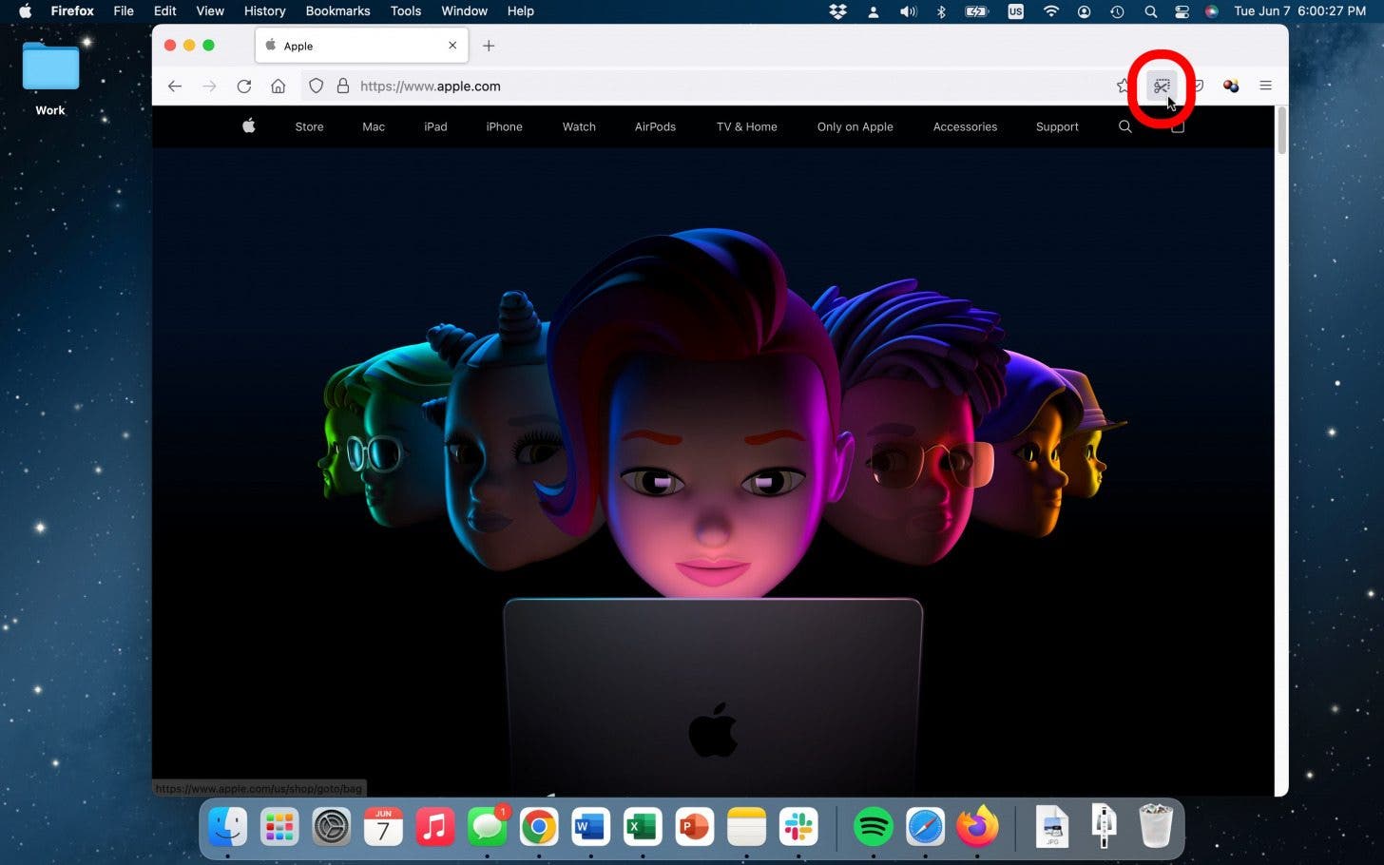Click the tracking protection shield icon
The width and height of the screenshot is (1384, 865).
click(x=317, y=86)
